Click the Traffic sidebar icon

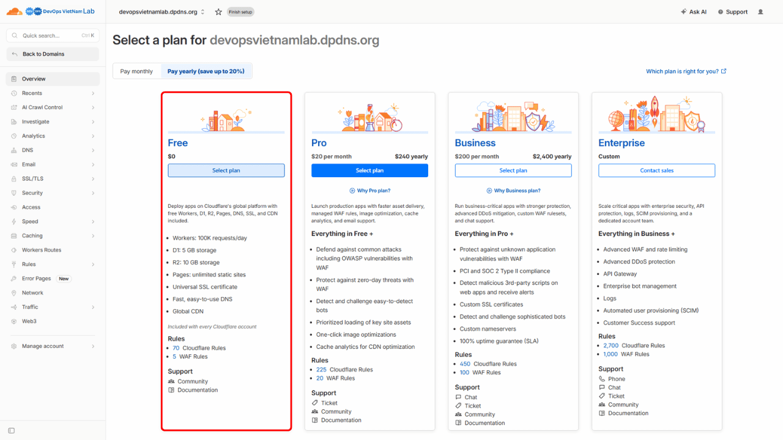pyautogui.click(x=15, y=307)
